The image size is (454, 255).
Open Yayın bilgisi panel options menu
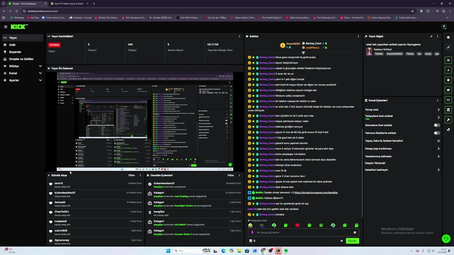pyautogui.click(x=437, y=36)
